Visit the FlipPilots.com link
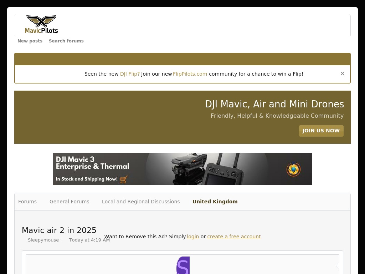The height and width of the screenshot is (274, 365). [x=190, y=74]
